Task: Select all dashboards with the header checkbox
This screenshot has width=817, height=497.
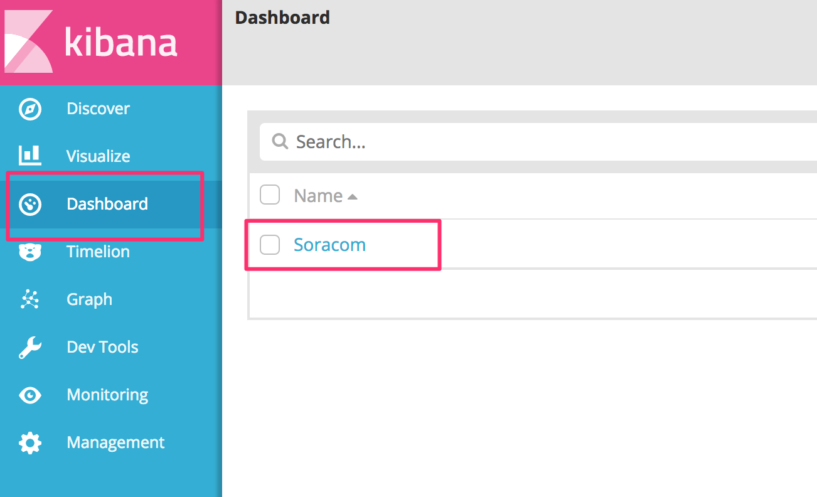Action: [270, 195]
